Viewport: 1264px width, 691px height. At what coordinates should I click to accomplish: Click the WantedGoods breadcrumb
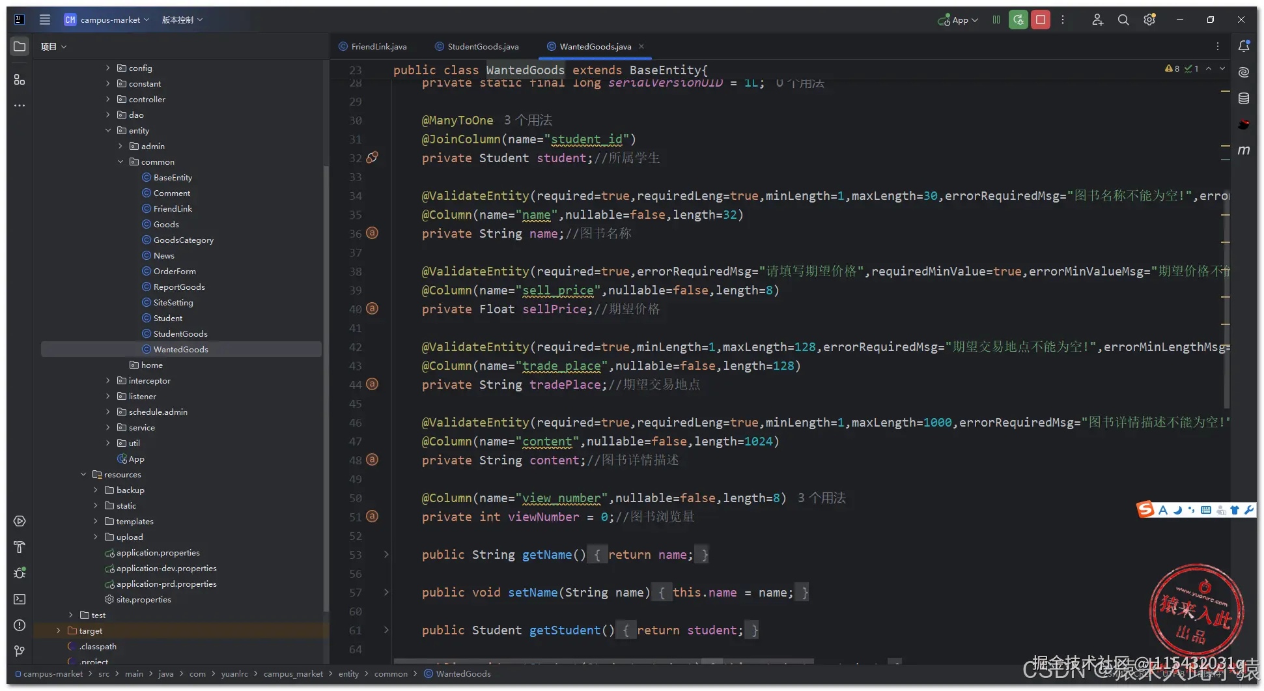coord(457,674)
